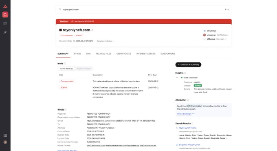The image size is (277, 151).
Task: Click name server dns3.arubadns.net
Action: pyautogui.click(x=148, y=146)
